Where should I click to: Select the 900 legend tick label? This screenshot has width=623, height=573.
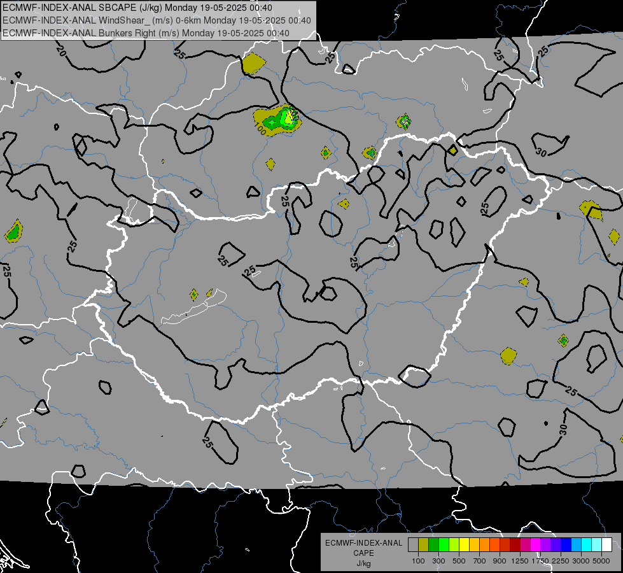tap(500, 561)
